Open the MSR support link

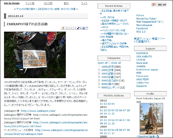coord(139,73)
